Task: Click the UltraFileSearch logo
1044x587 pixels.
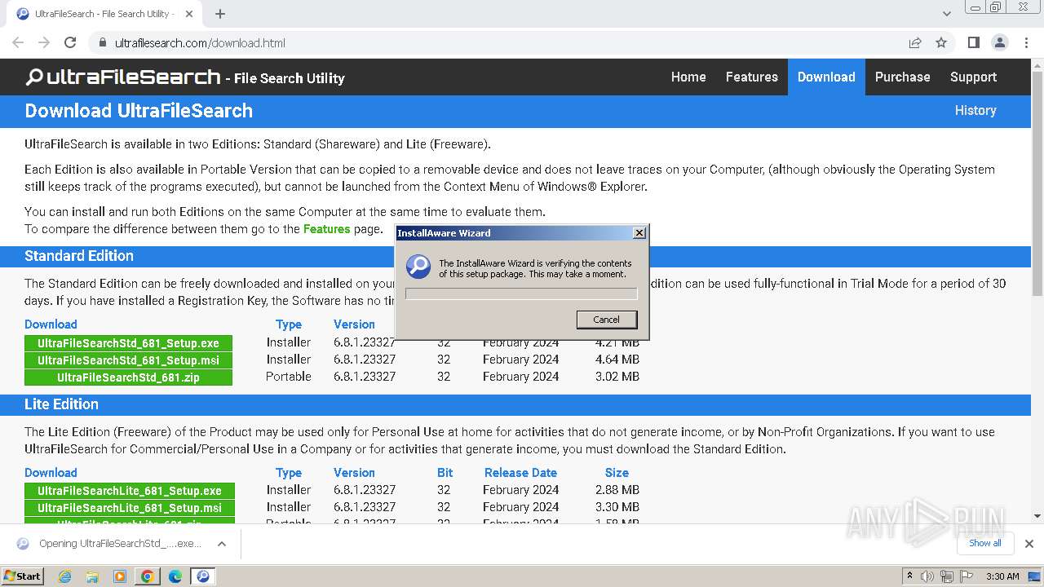Action: pyautogui.click(x=123, y=77)
